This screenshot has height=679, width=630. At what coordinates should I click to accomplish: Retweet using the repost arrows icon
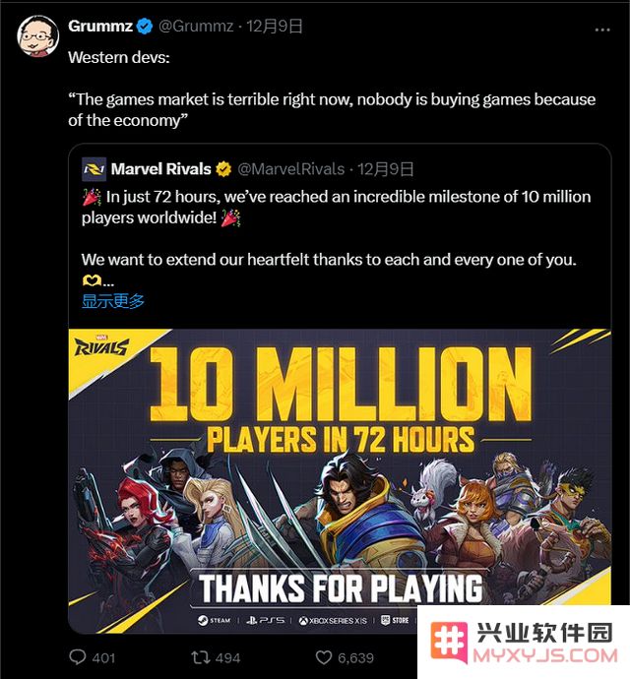click(x=201, y=657)
